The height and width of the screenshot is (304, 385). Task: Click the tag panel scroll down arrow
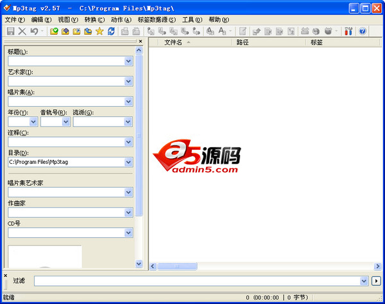[x=139, y=264]
